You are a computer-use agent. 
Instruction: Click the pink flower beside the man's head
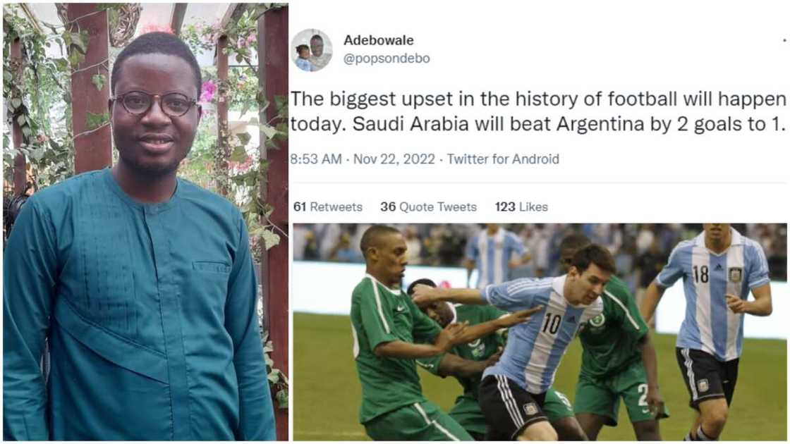coord(207,92)
